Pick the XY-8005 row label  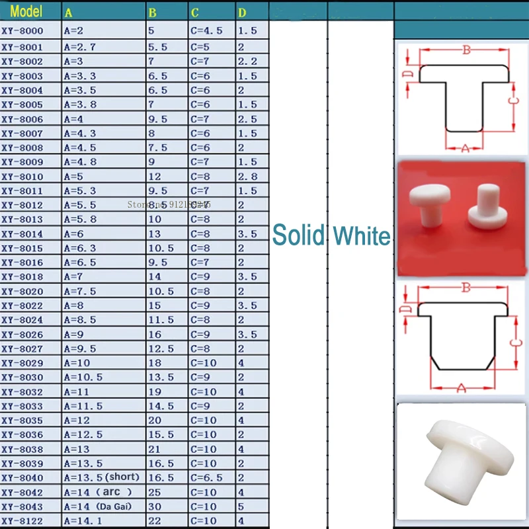tap(22, 104)
